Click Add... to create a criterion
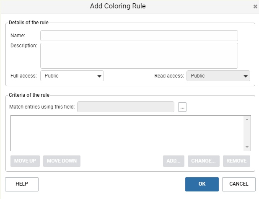This screenshot has width=259, height=199. coord(174,161)
